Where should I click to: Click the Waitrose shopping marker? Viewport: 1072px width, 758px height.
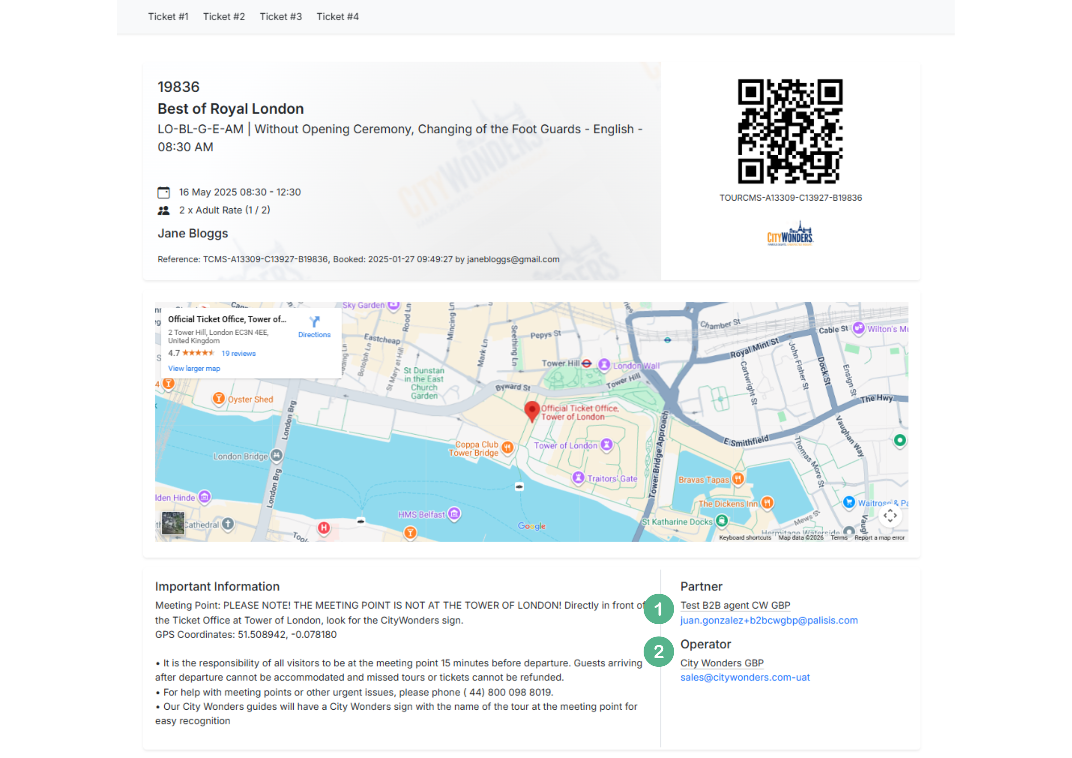[849, 502]
